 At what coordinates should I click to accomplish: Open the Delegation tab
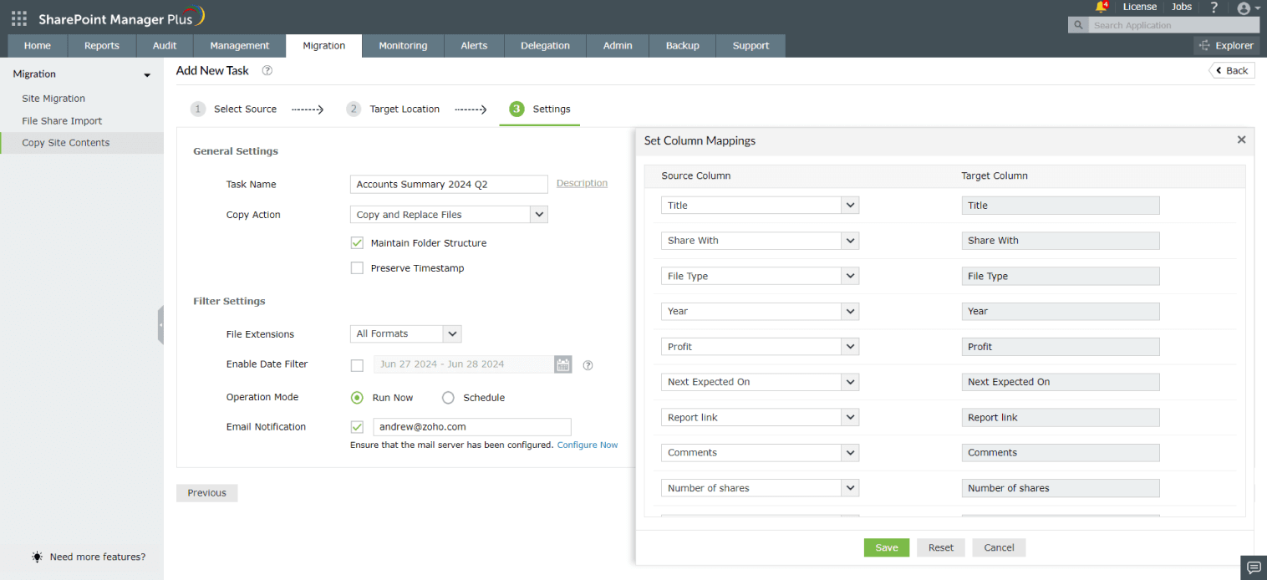point(545,46)
